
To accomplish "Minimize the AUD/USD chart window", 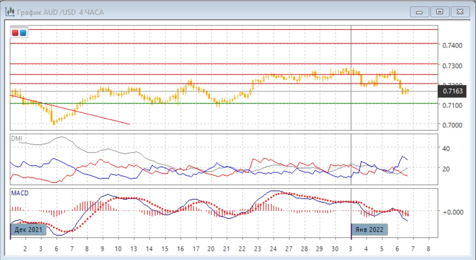I will tap(419, 12).
